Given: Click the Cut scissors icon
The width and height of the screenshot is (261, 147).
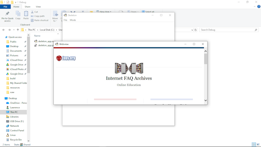Looking at the screenshot, I should point(32,12).
